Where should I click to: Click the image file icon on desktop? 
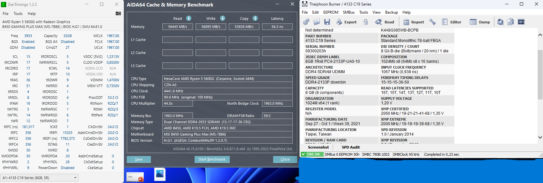coord(160,174)
